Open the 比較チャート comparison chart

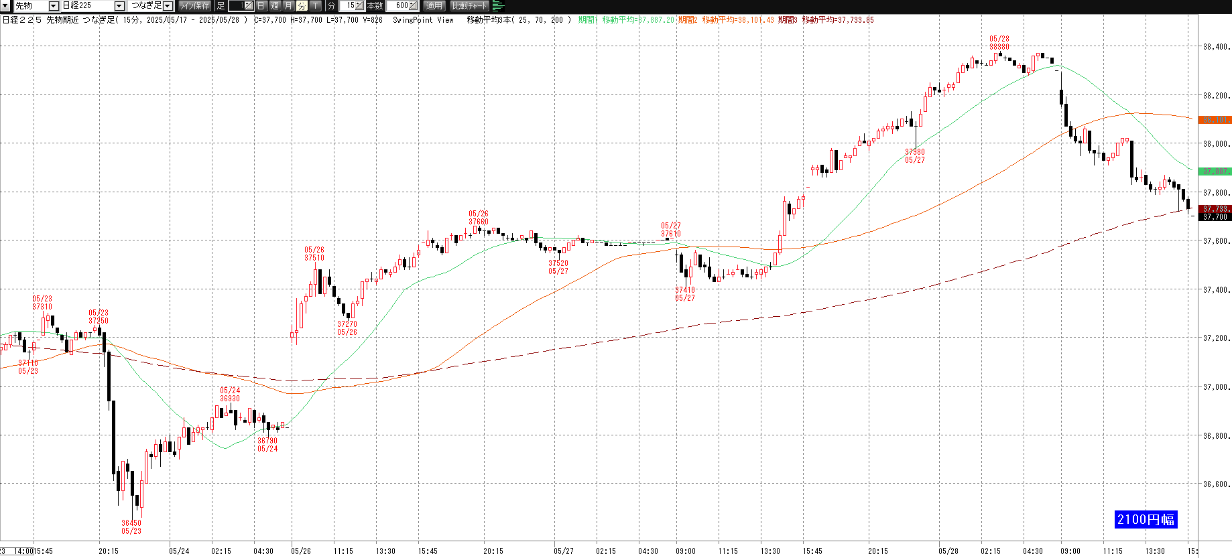coord(469,6)
